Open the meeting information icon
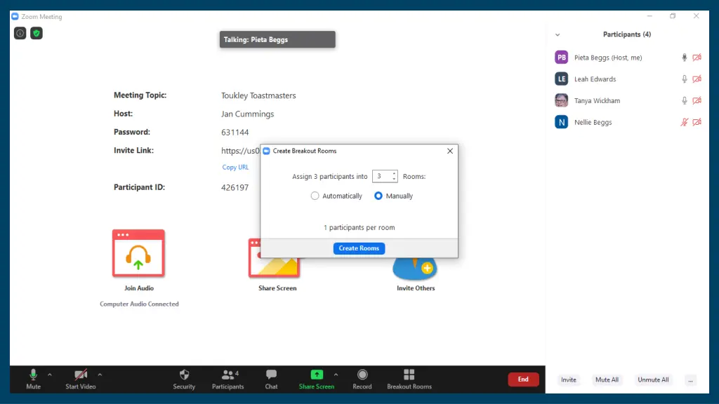Image resolution: width=719 pixels, height=404 pixels. point(20,33)
